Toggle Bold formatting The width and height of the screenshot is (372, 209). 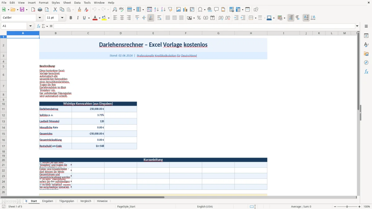(x=71, y=18)
